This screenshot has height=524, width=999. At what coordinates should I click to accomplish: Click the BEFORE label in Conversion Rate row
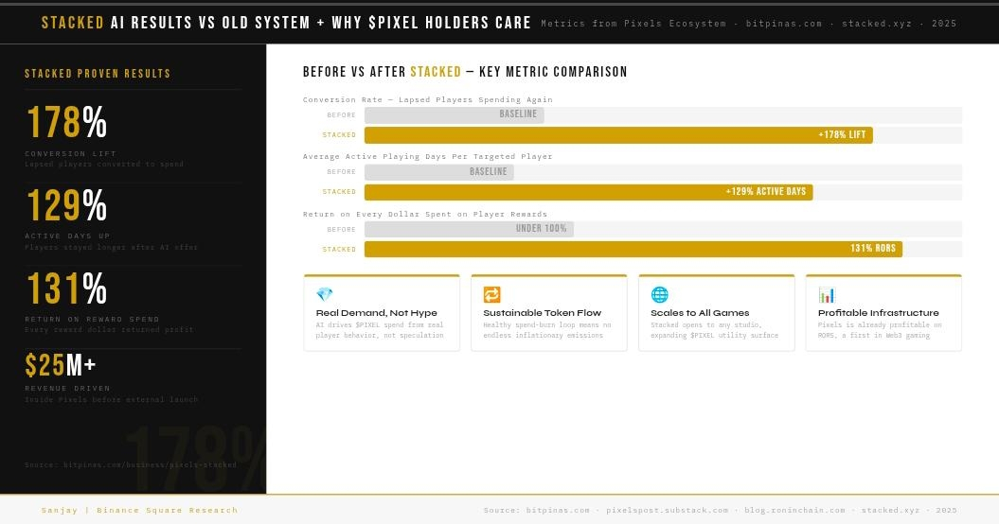pyautogui.click(x=342, y=115)
